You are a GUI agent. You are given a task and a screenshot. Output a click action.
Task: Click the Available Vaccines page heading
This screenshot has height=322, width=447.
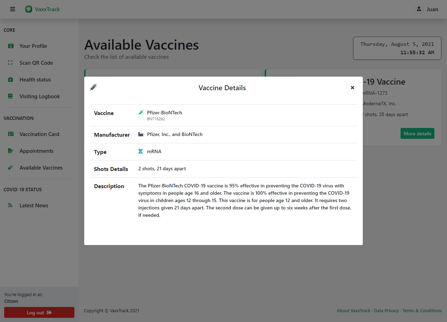pos(141,45)
